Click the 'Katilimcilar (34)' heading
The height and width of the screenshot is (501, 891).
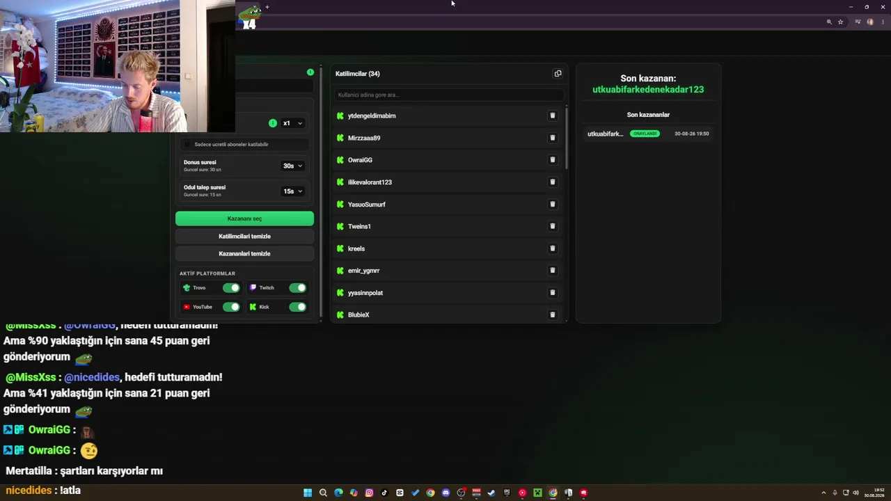358,74
